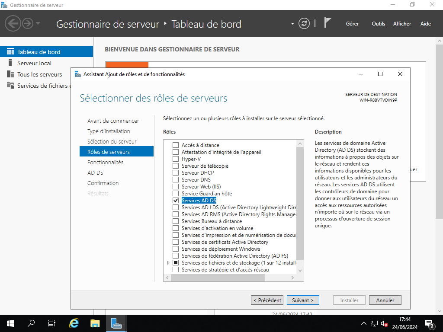Click the back navigation arrow
Screen dimensions: 443x332
pyautogui.click(x=13, y=23)
